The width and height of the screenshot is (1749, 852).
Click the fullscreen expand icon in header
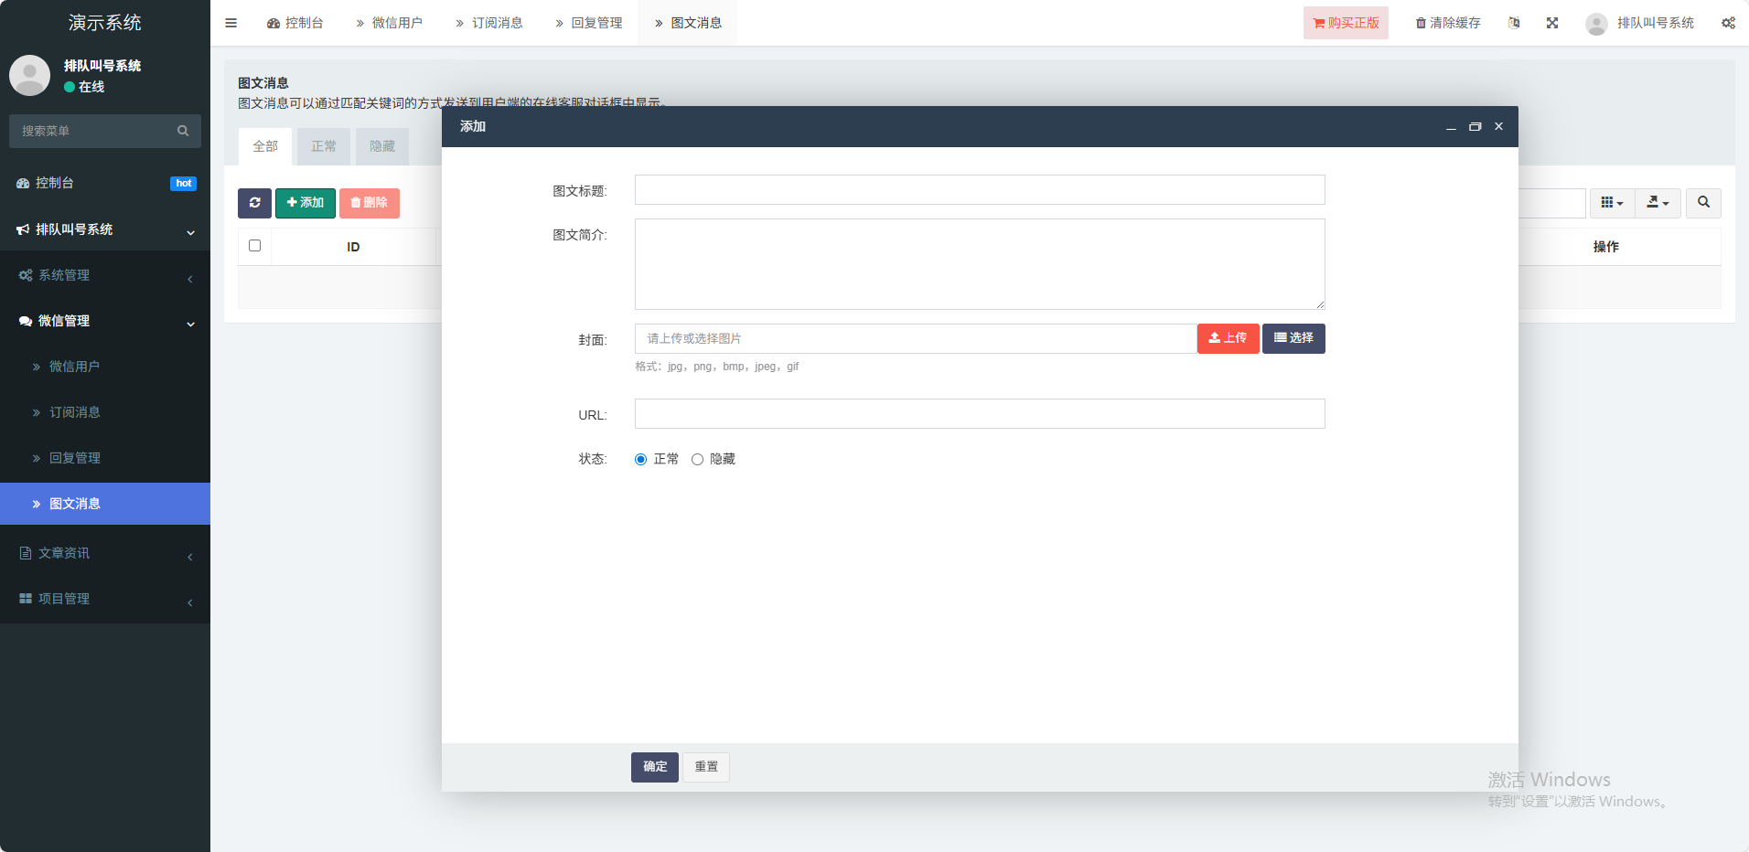[1552, 23]
